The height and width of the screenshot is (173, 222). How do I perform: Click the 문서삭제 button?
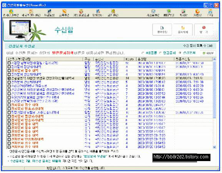pos(183,30)
